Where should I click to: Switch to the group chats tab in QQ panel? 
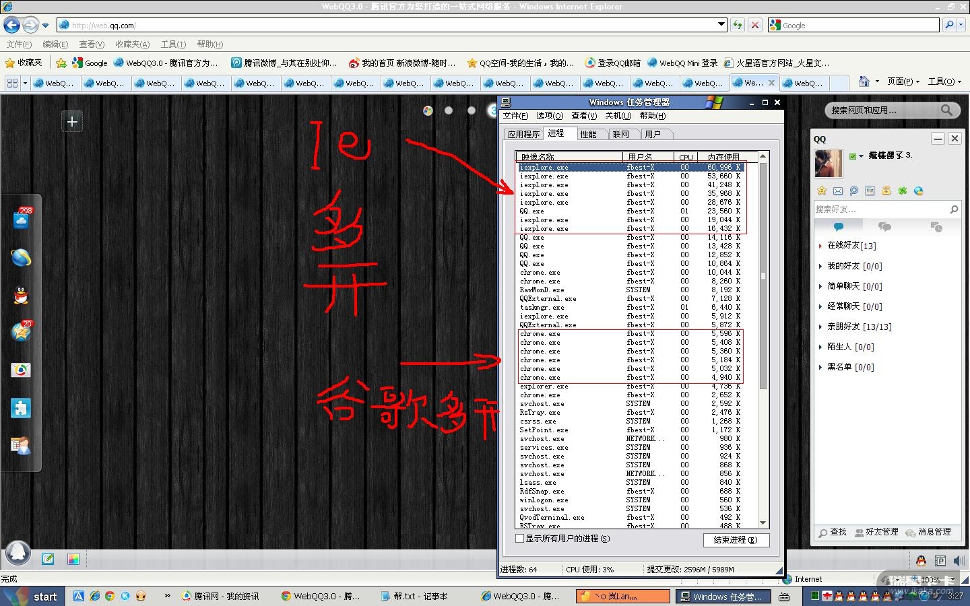coord(885,227)
